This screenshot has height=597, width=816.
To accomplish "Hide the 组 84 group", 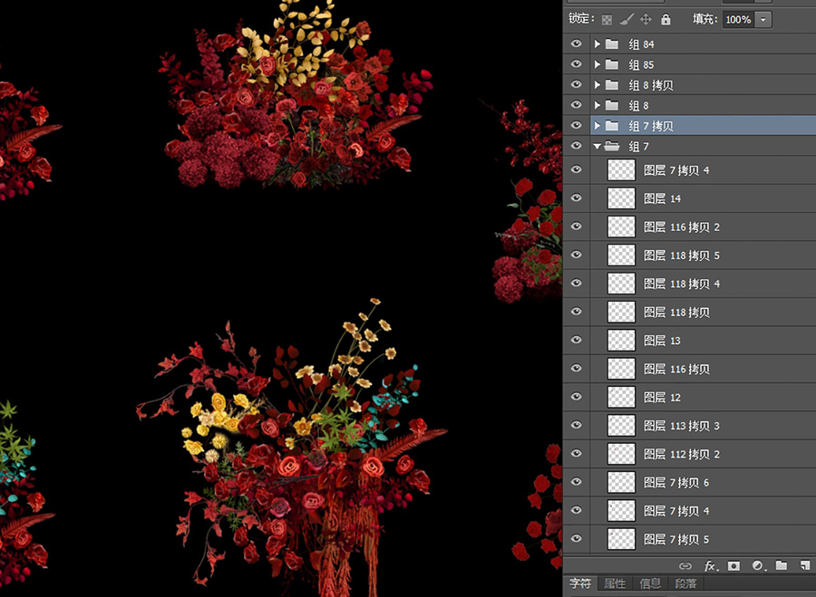I will (576, 43).
